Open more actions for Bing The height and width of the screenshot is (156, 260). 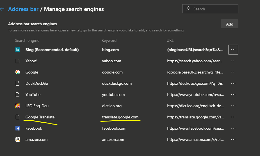click(233, 50)
